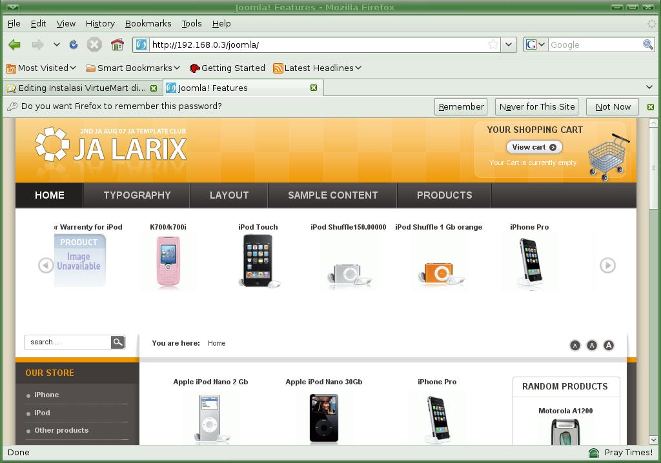The image size is (661, 463).
Task: Open the SAMPLE CONTENT navigation item
Action: [x=332, y=195]
